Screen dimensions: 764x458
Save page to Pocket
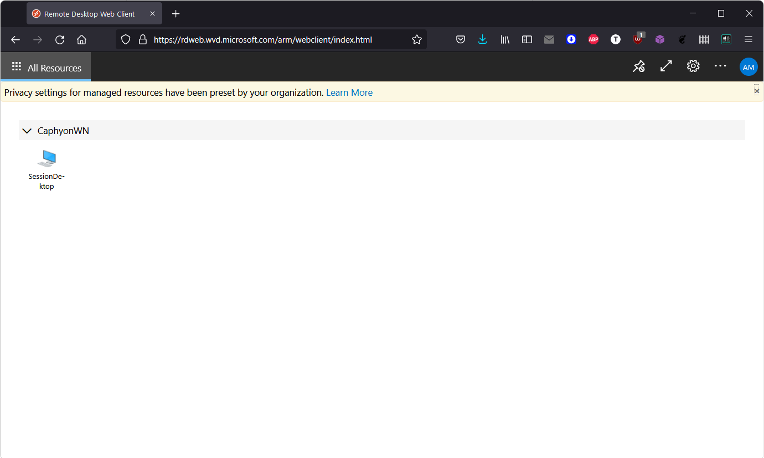461,39
